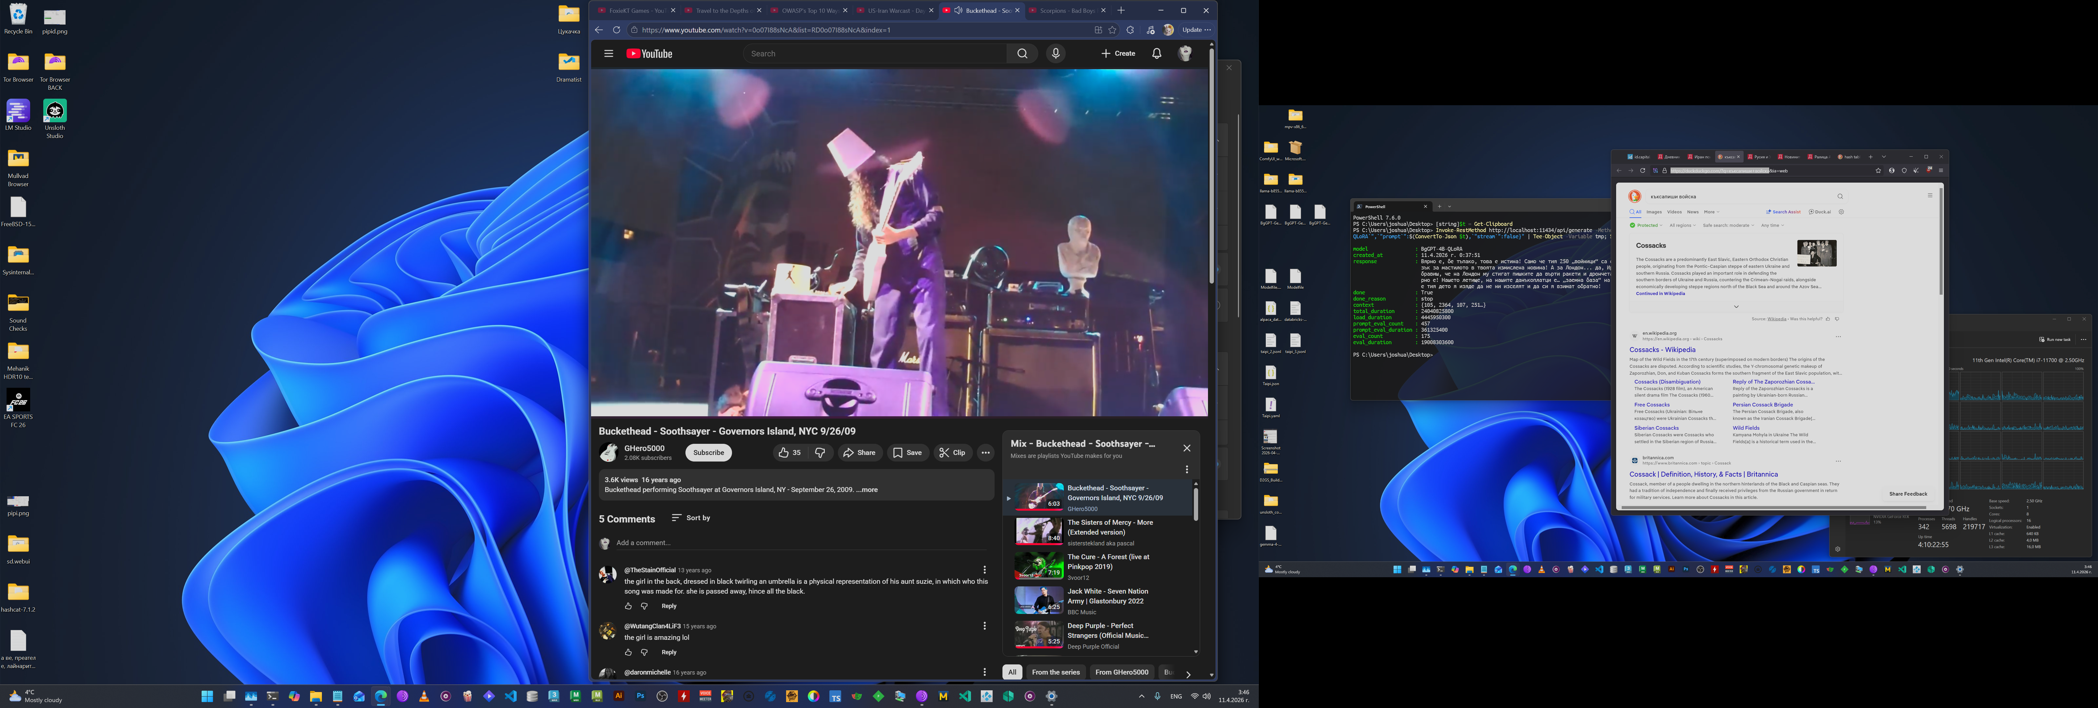Open the YouTube notifications bell
2098x708 pixels.
[1157, 54]
